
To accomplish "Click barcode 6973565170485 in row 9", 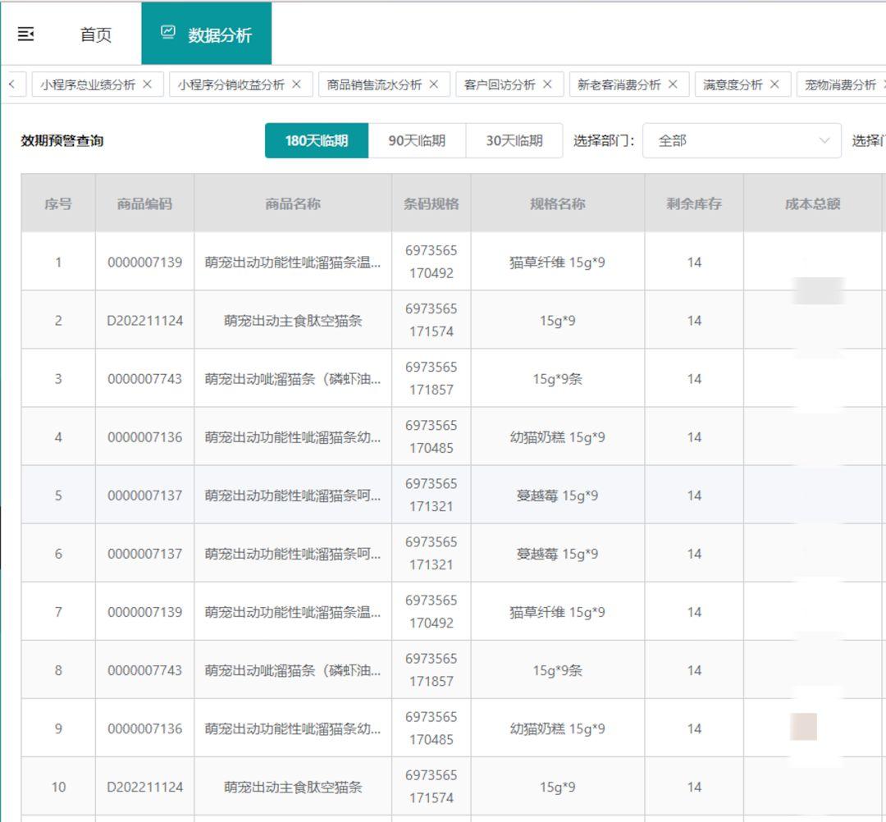I will click(x=432, y=728).
